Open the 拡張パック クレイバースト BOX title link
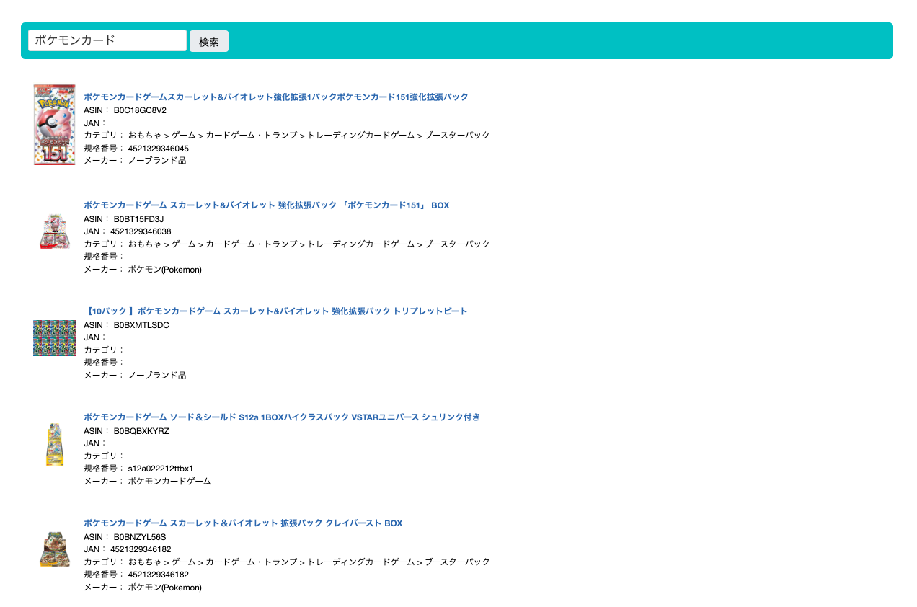 (242, 523)
